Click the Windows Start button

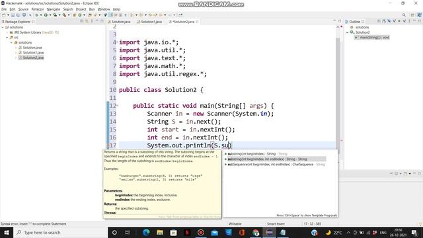click(x=7, y=232)
